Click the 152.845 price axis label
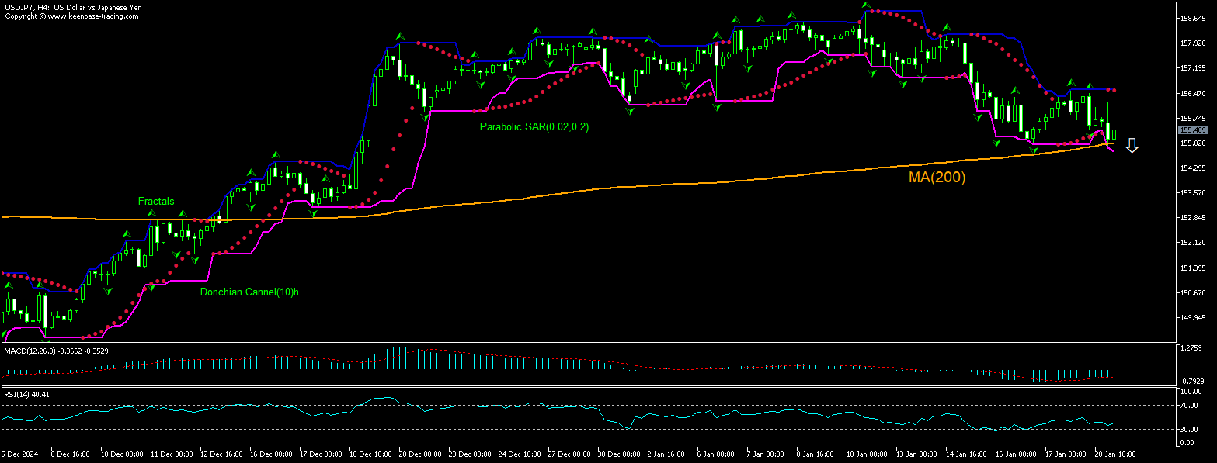This screenshot has height=463, width=1217. [1191, 218]
